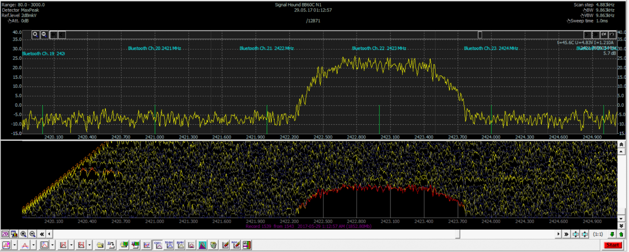Open the folder icon to load a file
Viewport: 629px width, 252px height.
click(x=100, y=245)
